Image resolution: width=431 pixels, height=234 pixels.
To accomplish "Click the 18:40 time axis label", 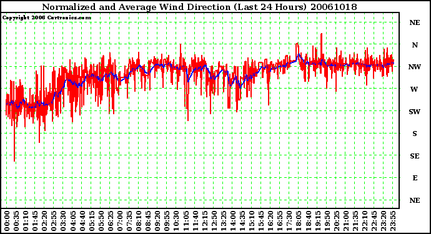I will pos(308,221).
